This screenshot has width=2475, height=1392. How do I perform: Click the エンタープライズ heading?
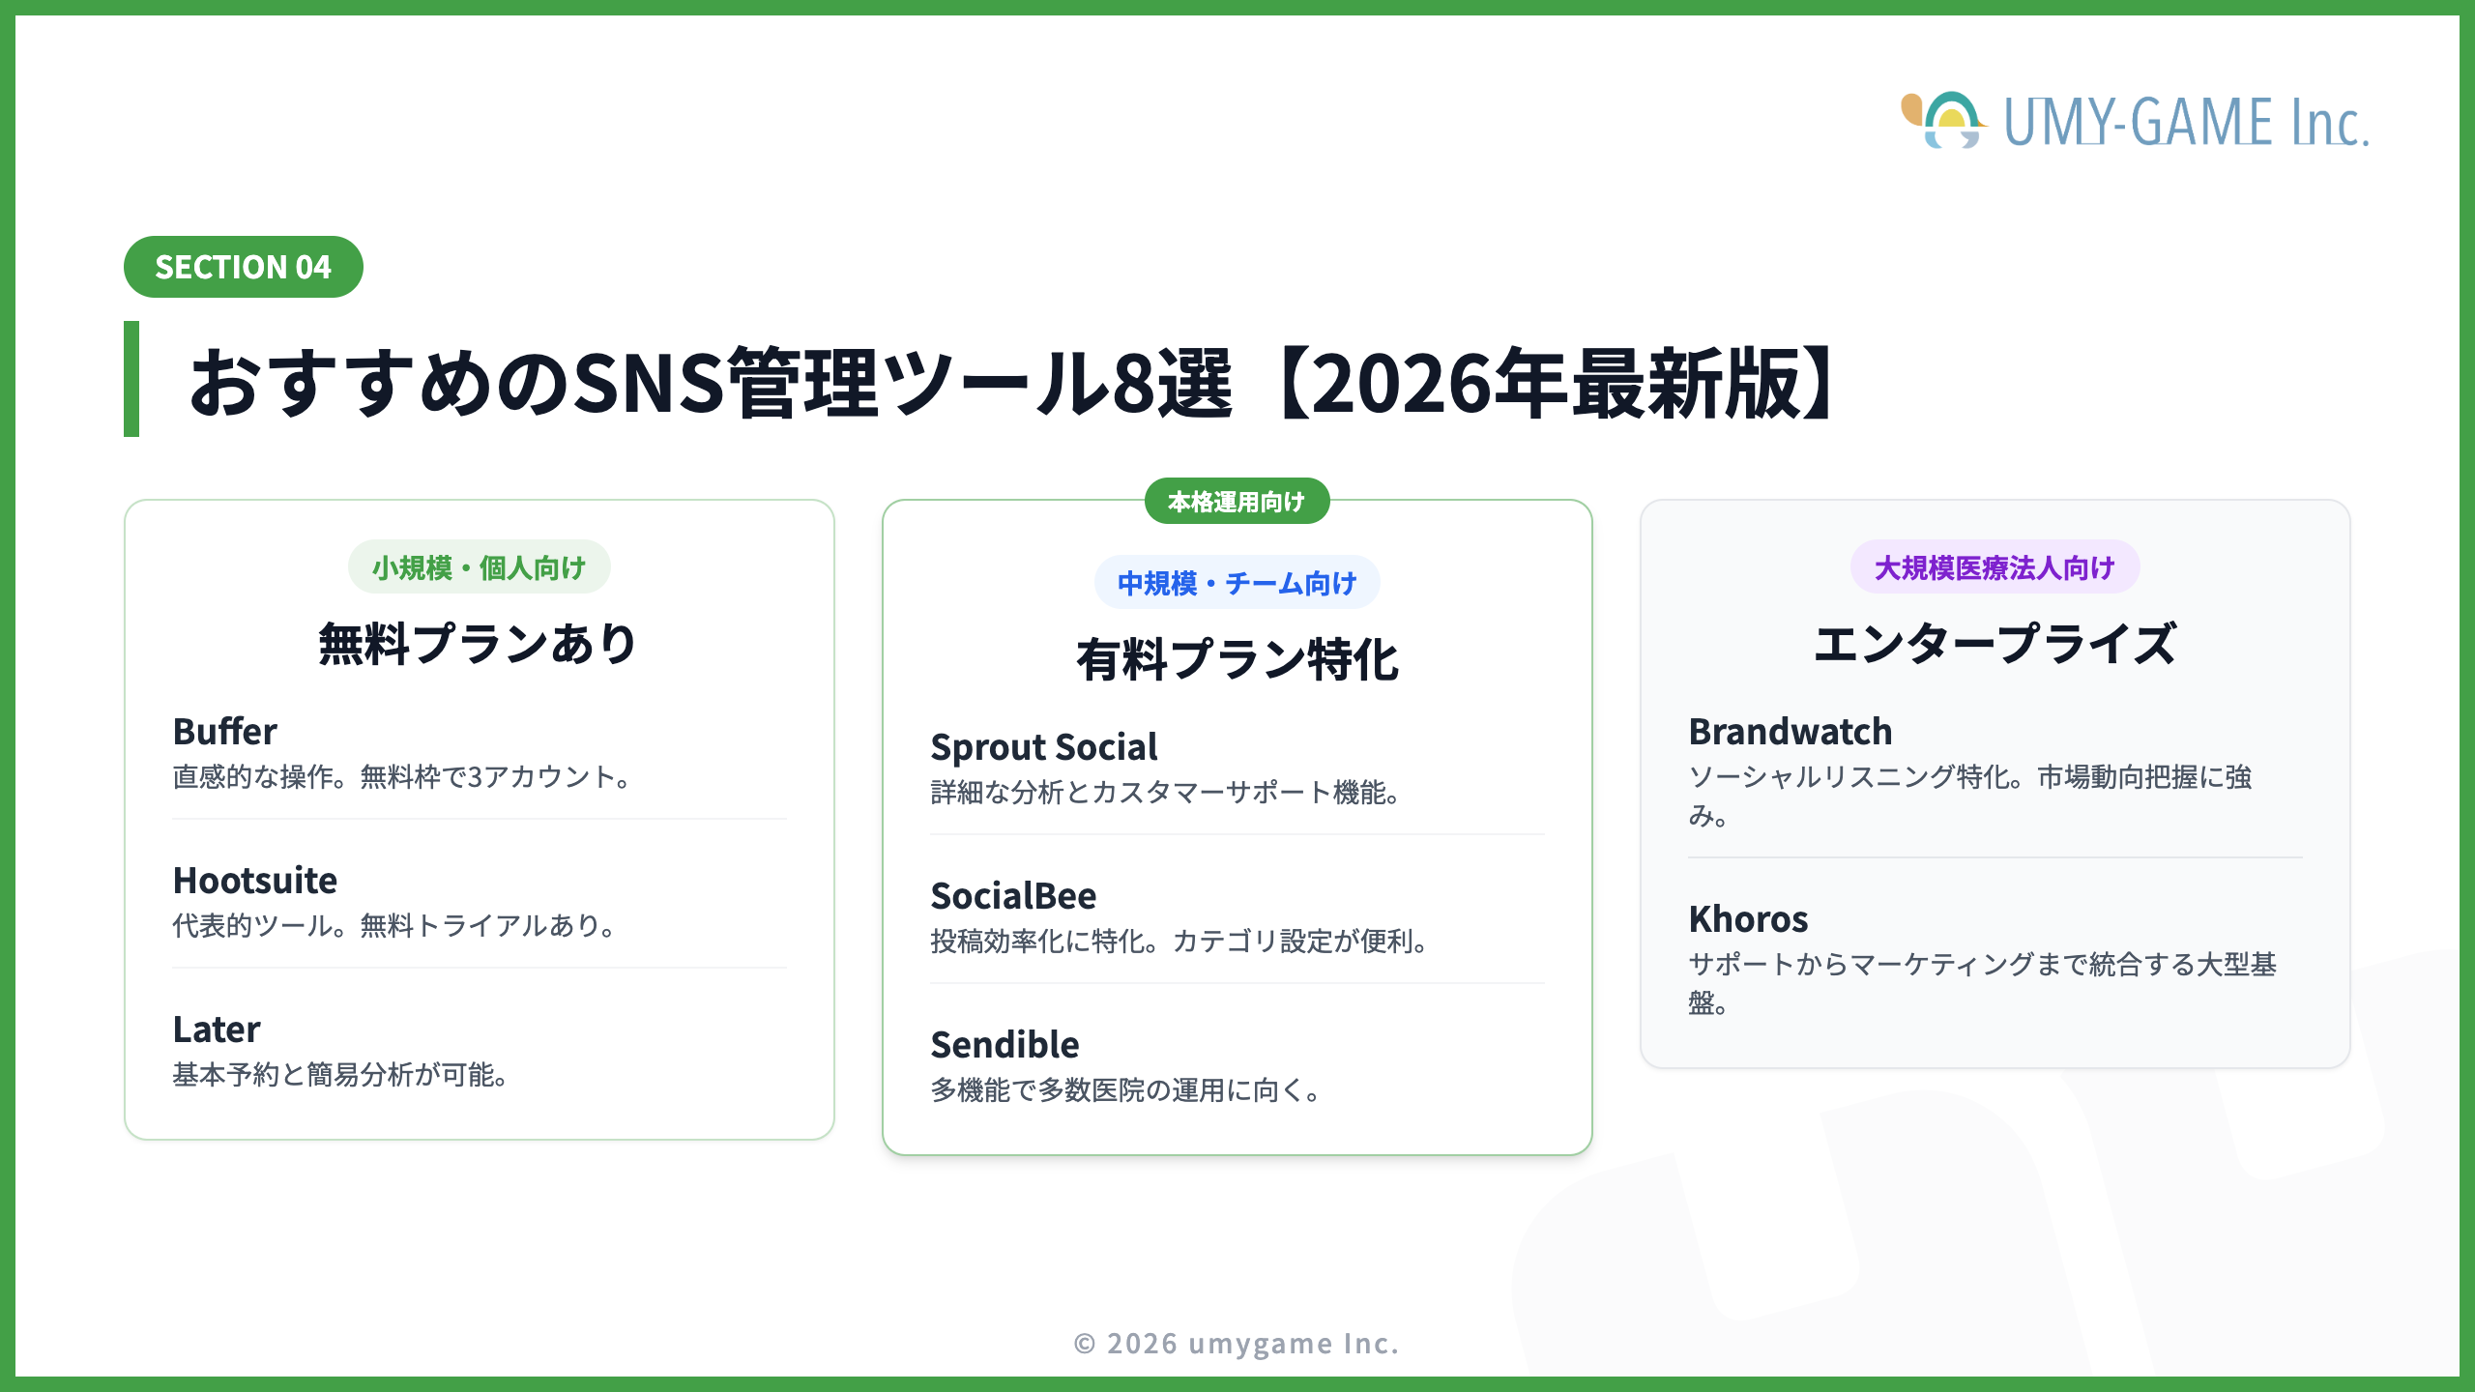coord(1995,643)
